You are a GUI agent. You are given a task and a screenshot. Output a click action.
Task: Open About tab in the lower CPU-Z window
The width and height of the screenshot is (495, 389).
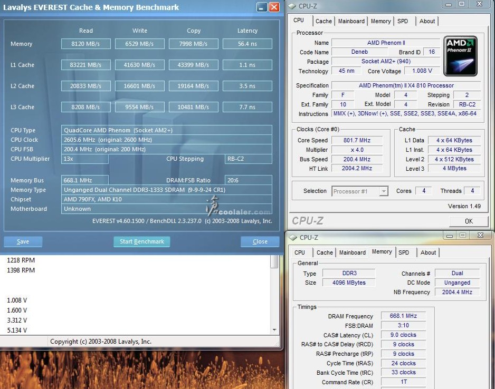[428, 252]
